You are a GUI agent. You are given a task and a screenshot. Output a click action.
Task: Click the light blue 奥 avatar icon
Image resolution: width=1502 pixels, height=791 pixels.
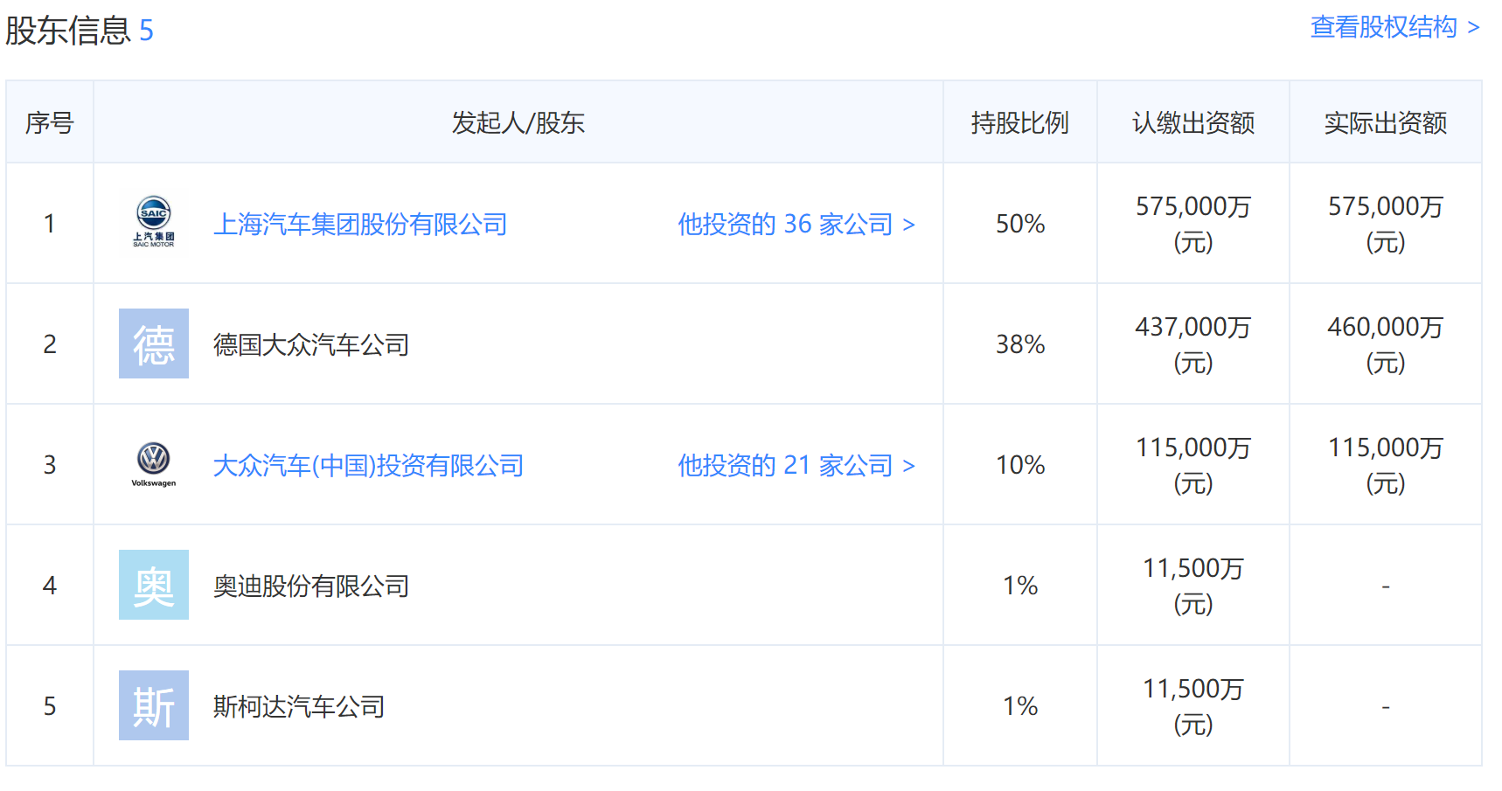[153, 585]
